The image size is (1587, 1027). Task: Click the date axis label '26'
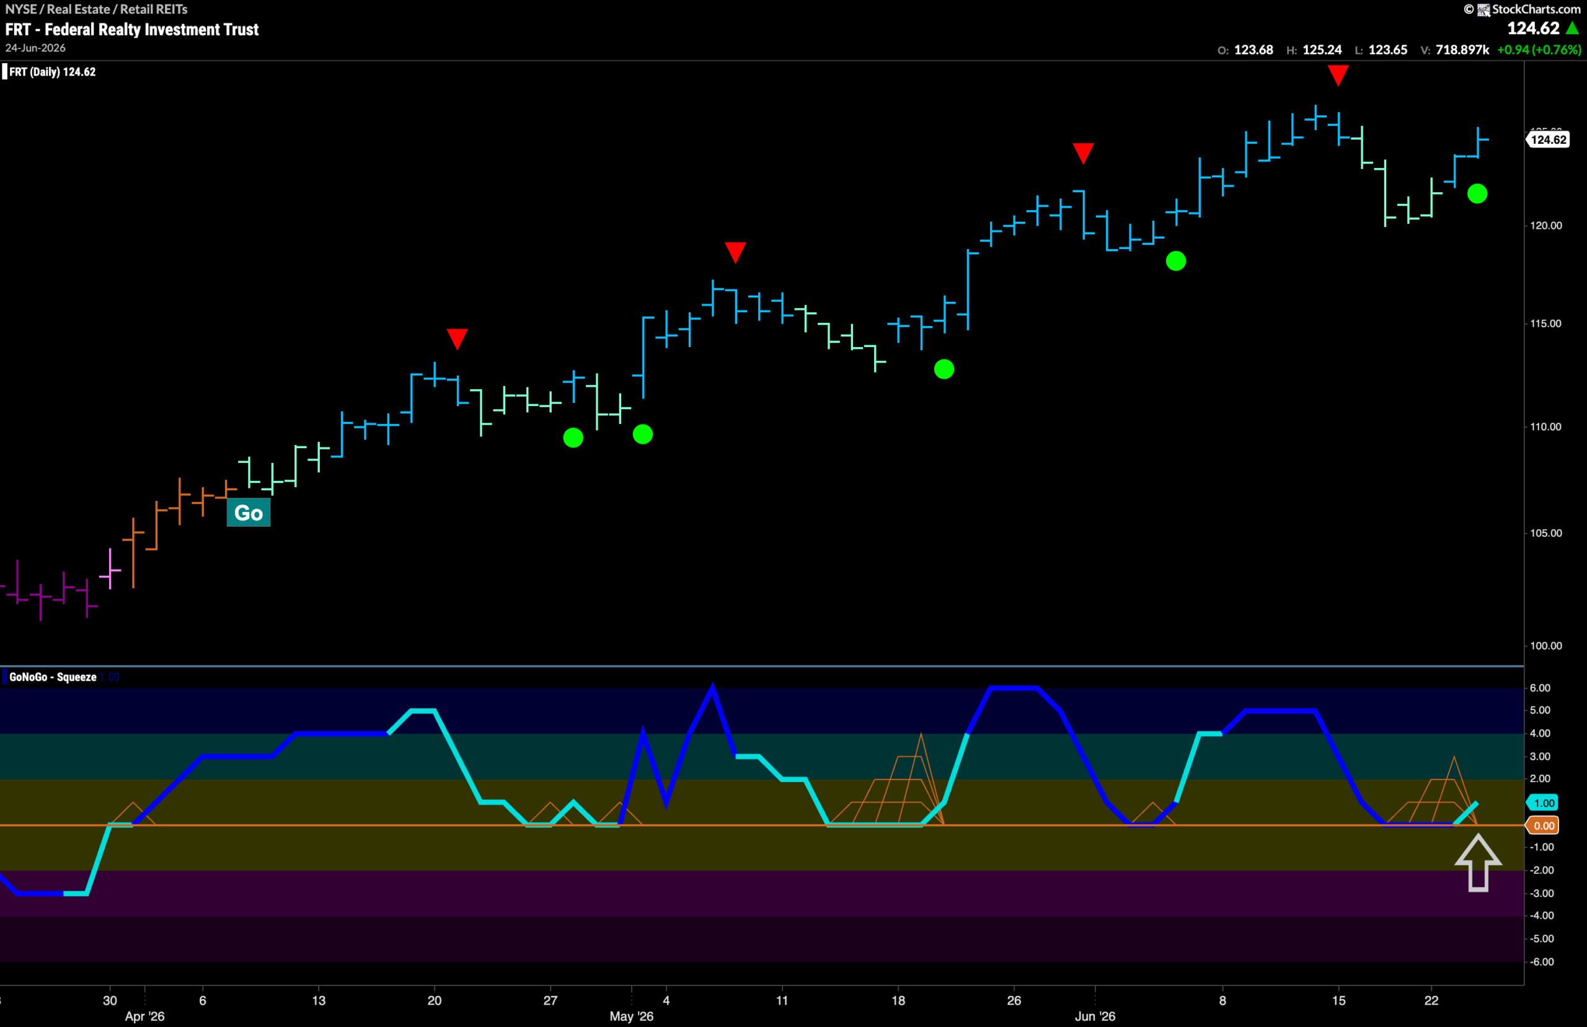[1014, 1000]
